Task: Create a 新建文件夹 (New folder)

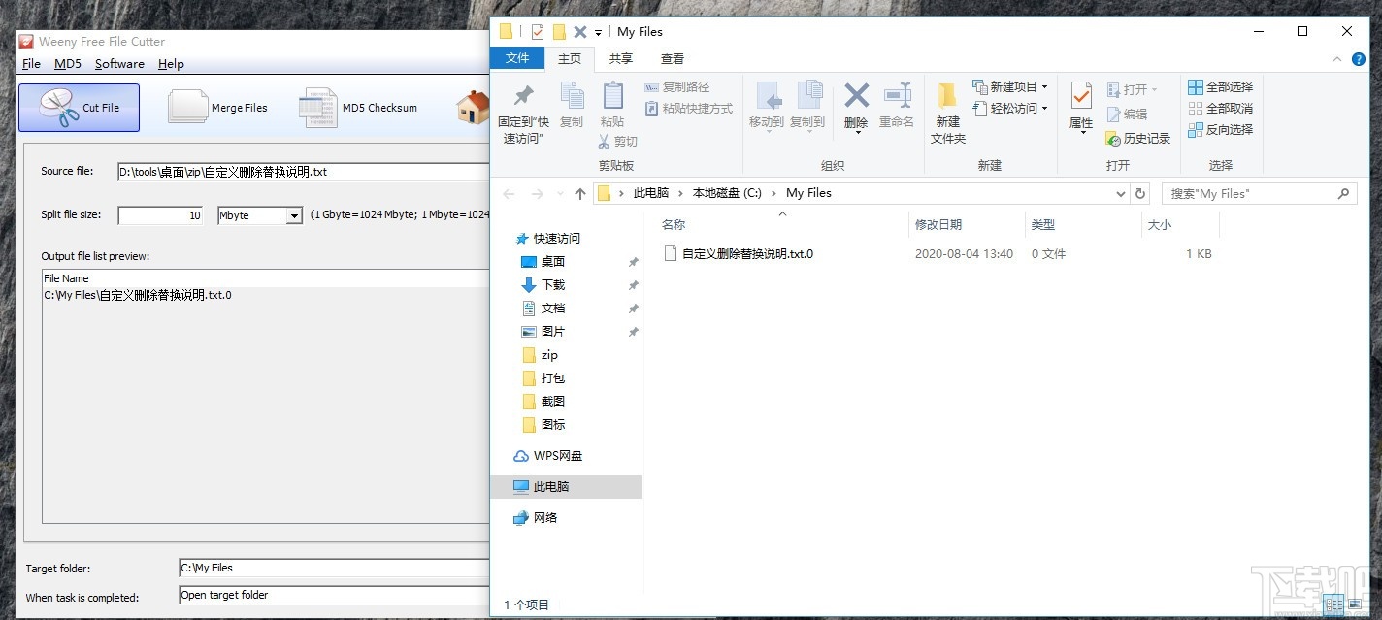Action: point(946,112)
